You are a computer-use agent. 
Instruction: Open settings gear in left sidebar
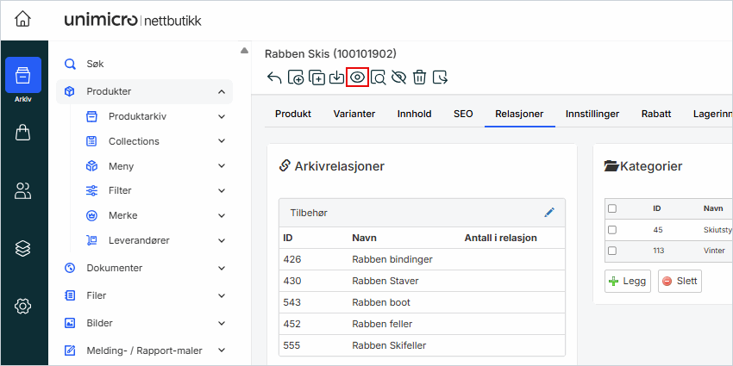click(x=23, y=306)
